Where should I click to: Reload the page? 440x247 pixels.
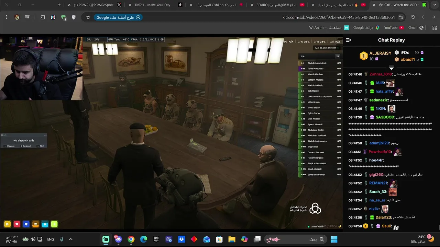point(413,17)
